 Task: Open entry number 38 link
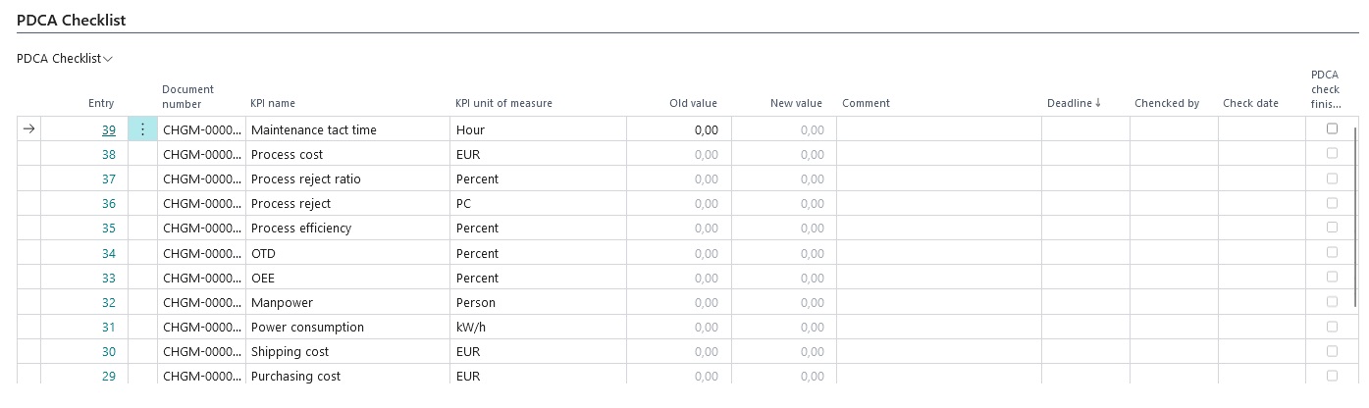point(109,155)
